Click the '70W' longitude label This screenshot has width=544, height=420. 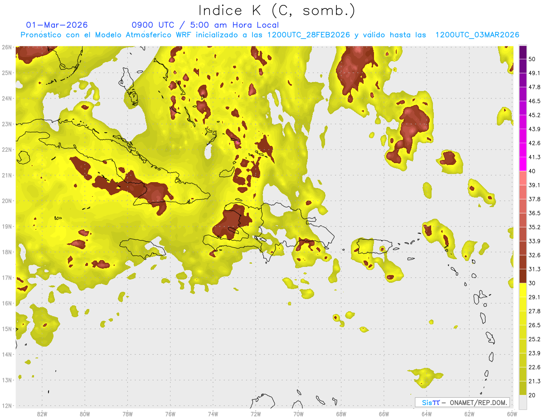298,414
